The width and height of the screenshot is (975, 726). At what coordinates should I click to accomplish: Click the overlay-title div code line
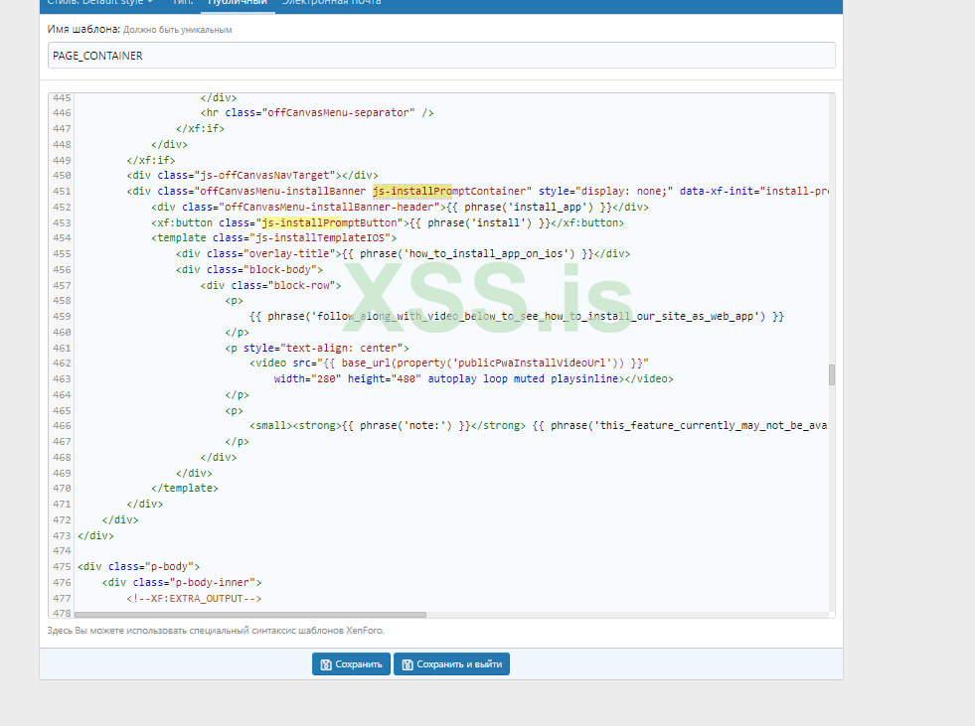[403, 253]
